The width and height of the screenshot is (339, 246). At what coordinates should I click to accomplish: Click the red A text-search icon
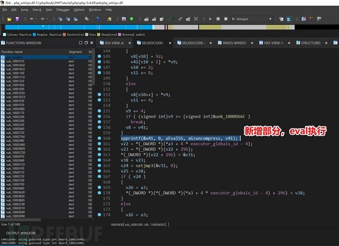point(124,19)
